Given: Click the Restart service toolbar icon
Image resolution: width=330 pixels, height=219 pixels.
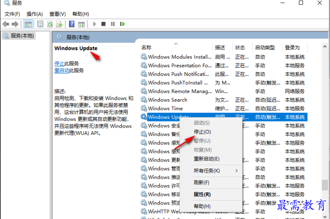Looking at the screenshot, I should click(x=122, y=24).
